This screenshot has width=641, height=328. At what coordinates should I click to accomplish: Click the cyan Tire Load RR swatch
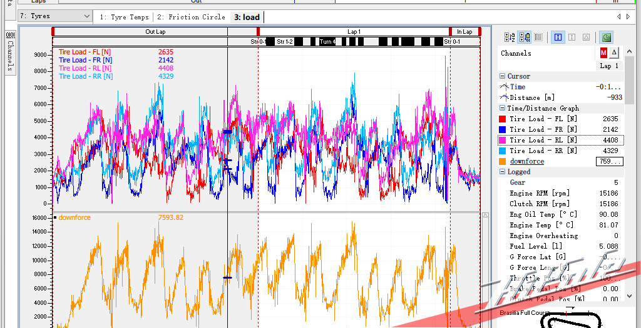click(503, 151)
